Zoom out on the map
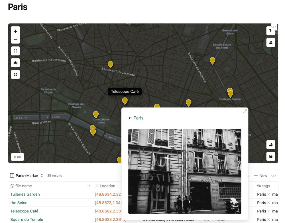Viewport: 285px width, 223px height. pos(15,40)
